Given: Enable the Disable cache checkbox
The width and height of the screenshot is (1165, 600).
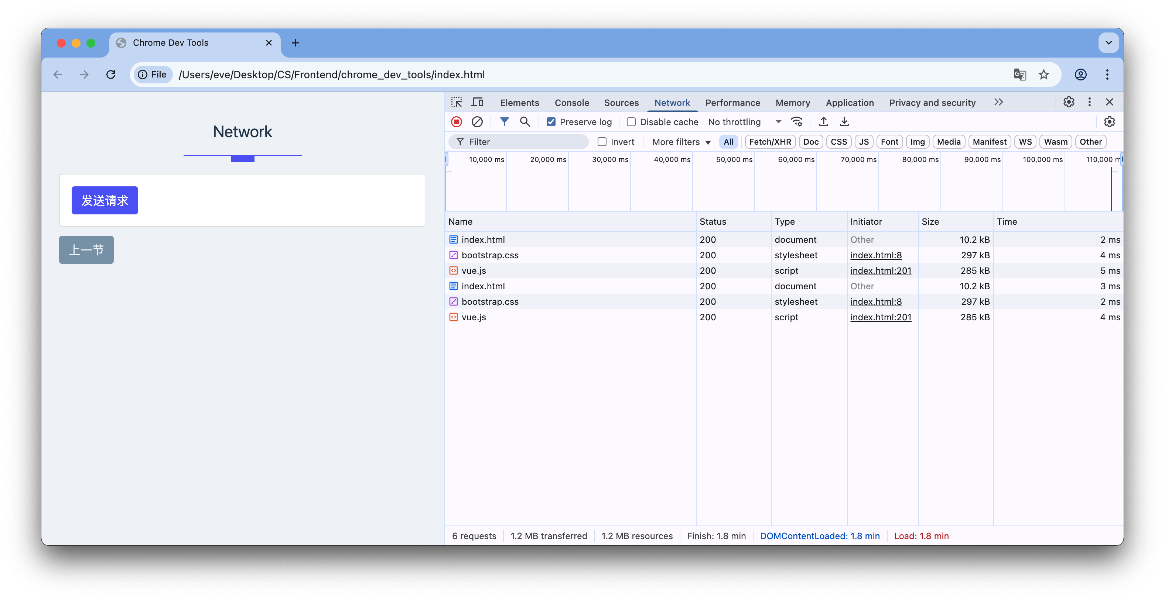Looking at the screenshot, I should tap(631, 122).
